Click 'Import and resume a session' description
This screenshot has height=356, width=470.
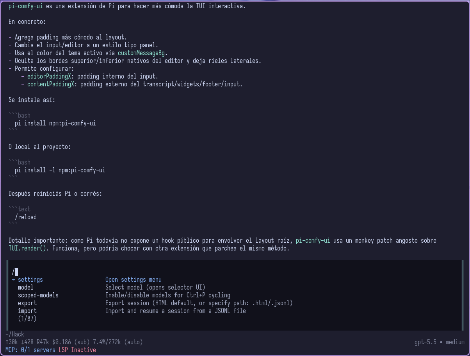point(176,311)
